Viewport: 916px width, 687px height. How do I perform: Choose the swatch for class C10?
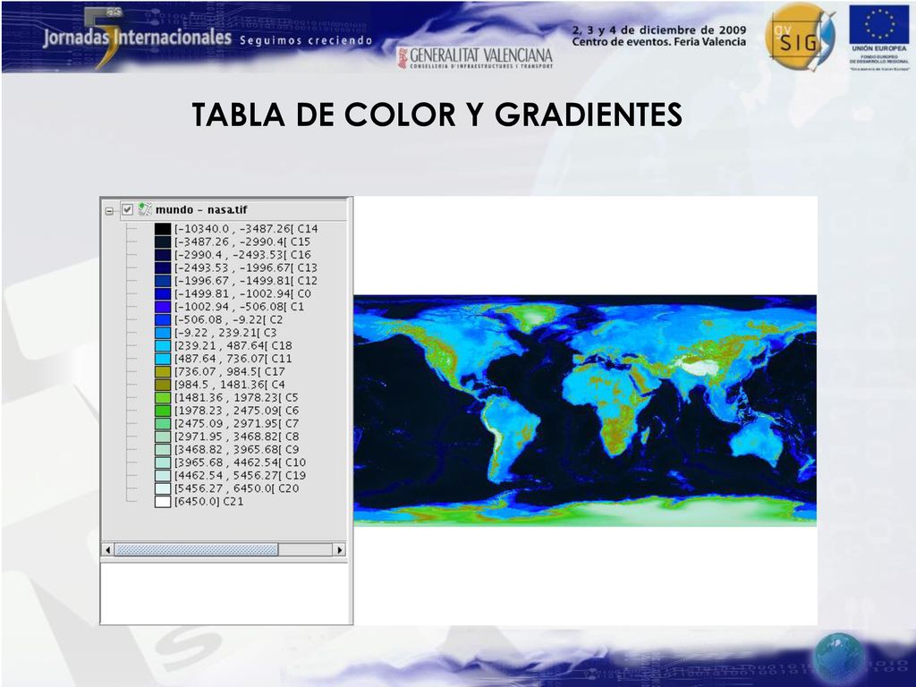(163, 462)
